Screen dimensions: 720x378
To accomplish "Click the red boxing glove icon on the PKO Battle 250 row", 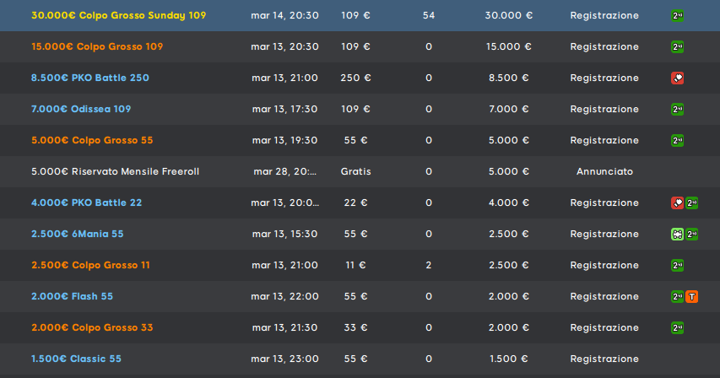I will (677, 78).
